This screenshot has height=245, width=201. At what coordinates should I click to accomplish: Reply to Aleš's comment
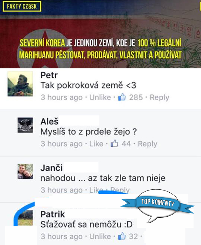click(148, 144)
